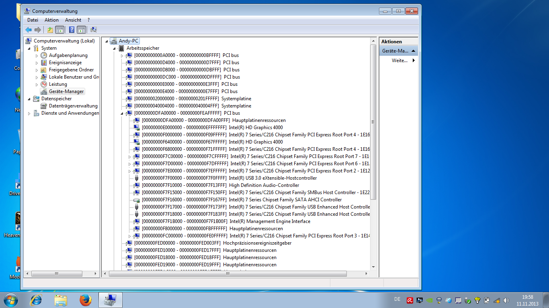The width and height of the screenshot is (549, 308).
Task: Select Intel Management Engine Interface row
Action: pyautogui.click(x=226, y=221)
